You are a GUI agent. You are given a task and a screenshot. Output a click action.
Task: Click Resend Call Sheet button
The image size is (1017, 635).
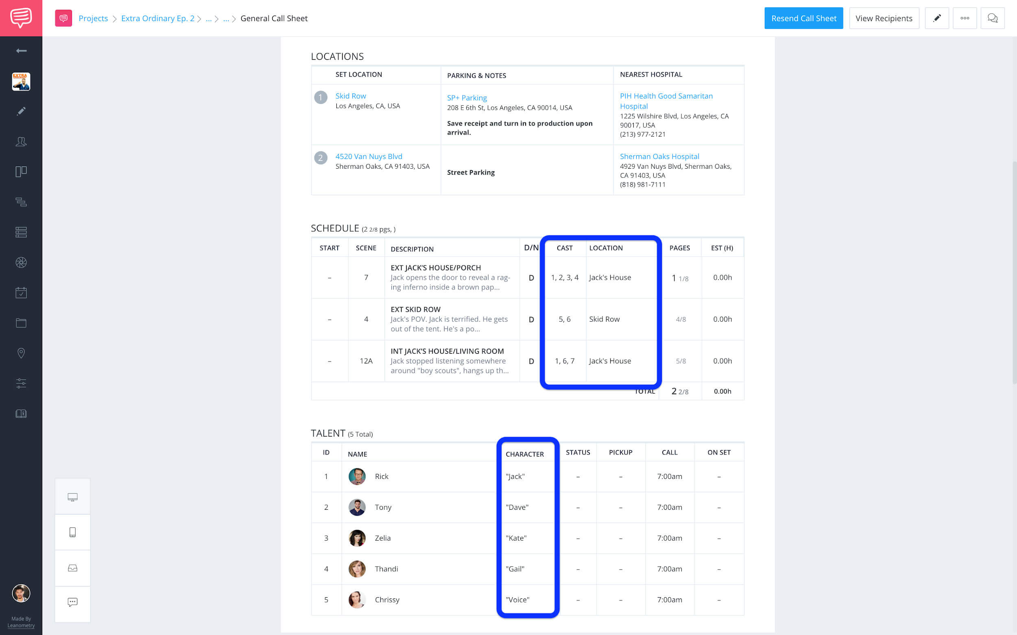pyautogui.click(x=803, y=18)
